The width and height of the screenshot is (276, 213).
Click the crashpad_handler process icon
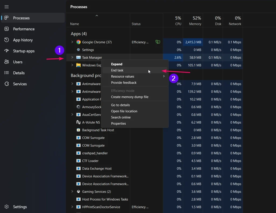[78, 153]
